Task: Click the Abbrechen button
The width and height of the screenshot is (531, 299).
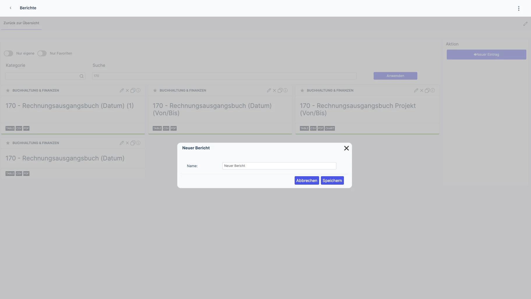Action: pyautogui.click(x=307, y=181)
